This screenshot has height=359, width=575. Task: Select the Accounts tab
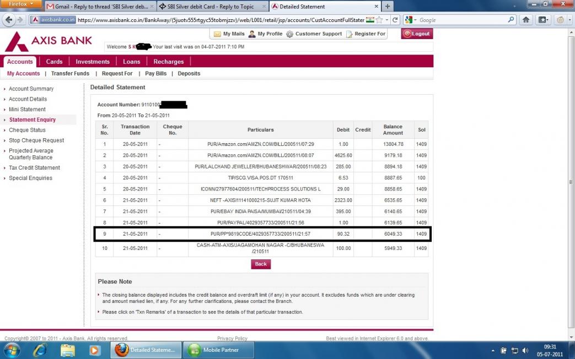click(x=20, y=62)
